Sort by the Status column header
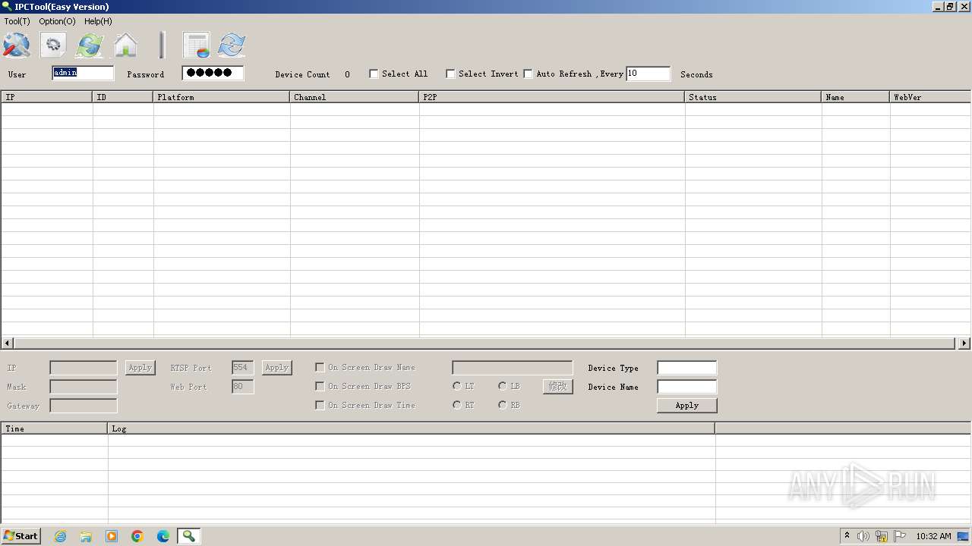The width and height of the screenshot is (972, 546). pos(753,97)
